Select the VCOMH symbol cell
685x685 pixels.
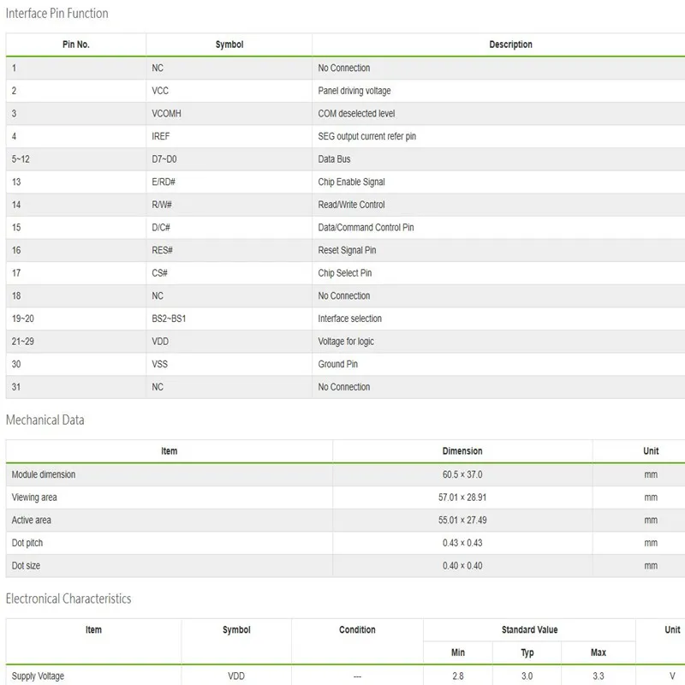point(166,113)
